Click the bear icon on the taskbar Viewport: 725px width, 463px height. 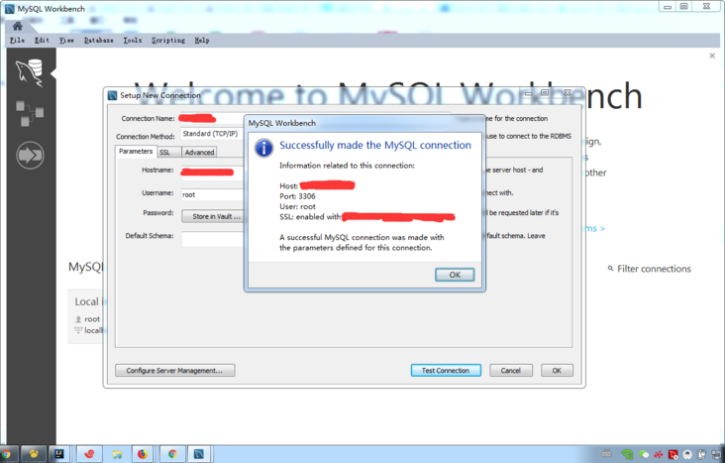click(x=34, y=454)
